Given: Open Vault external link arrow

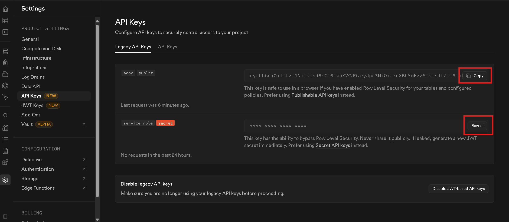Looking at the screenshot, I should [x=84, y=125].
